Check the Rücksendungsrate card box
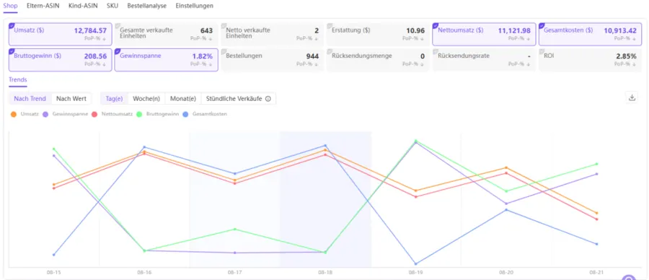The height and width of the screenshot is (280, 649). coord(435,51)
